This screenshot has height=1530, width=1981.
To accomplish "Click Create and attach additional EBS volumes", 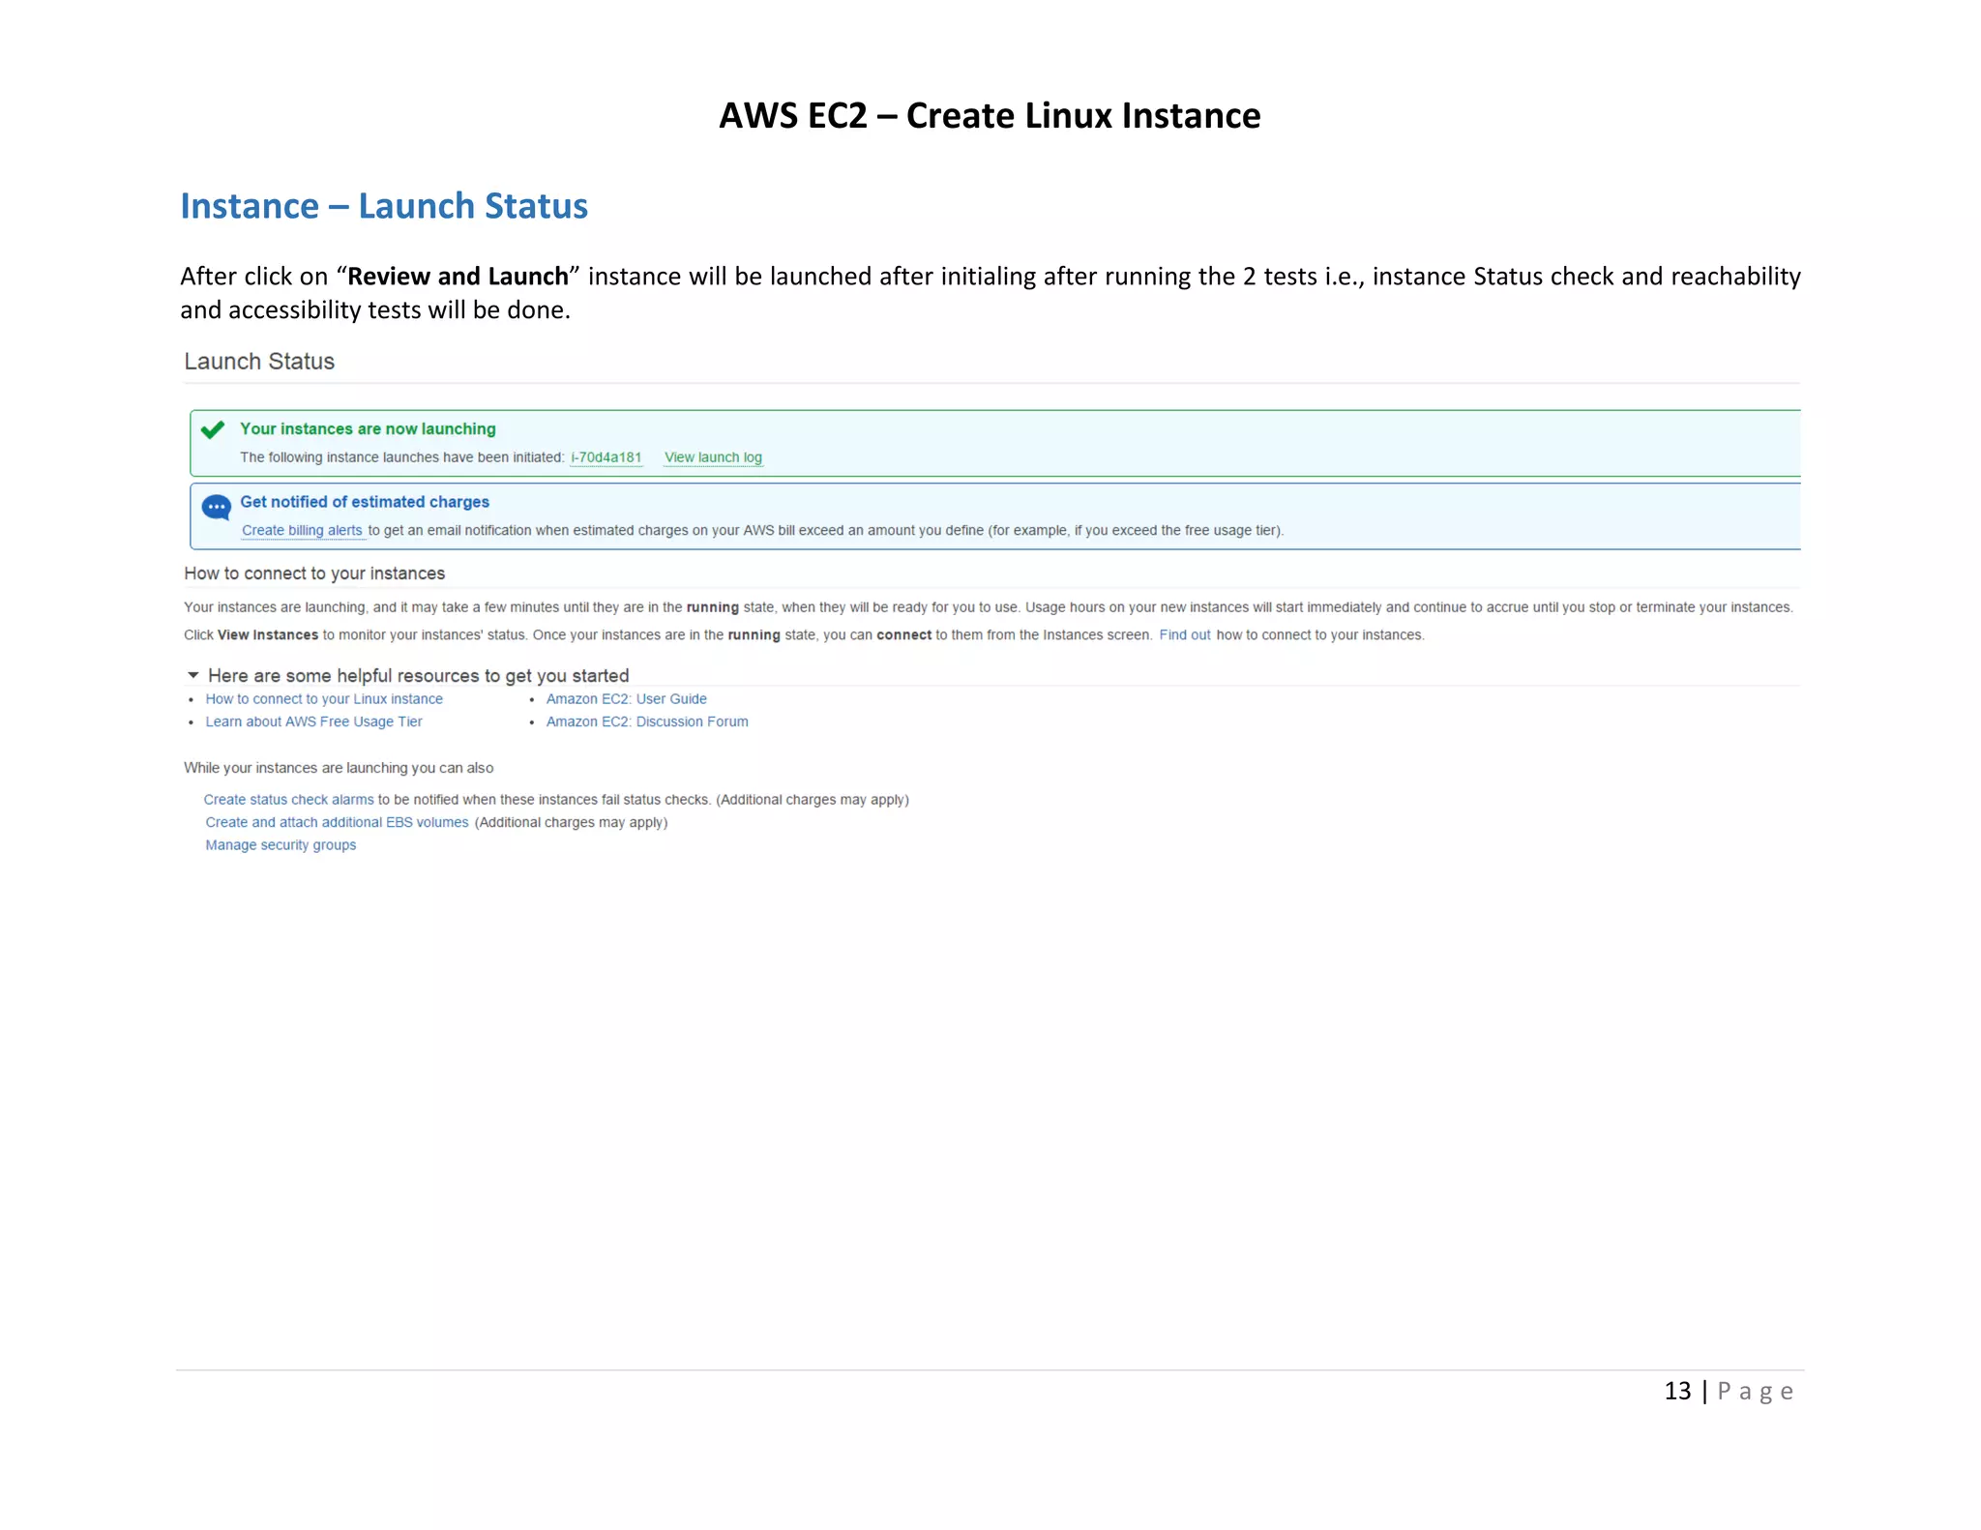I will pos(337,822).
